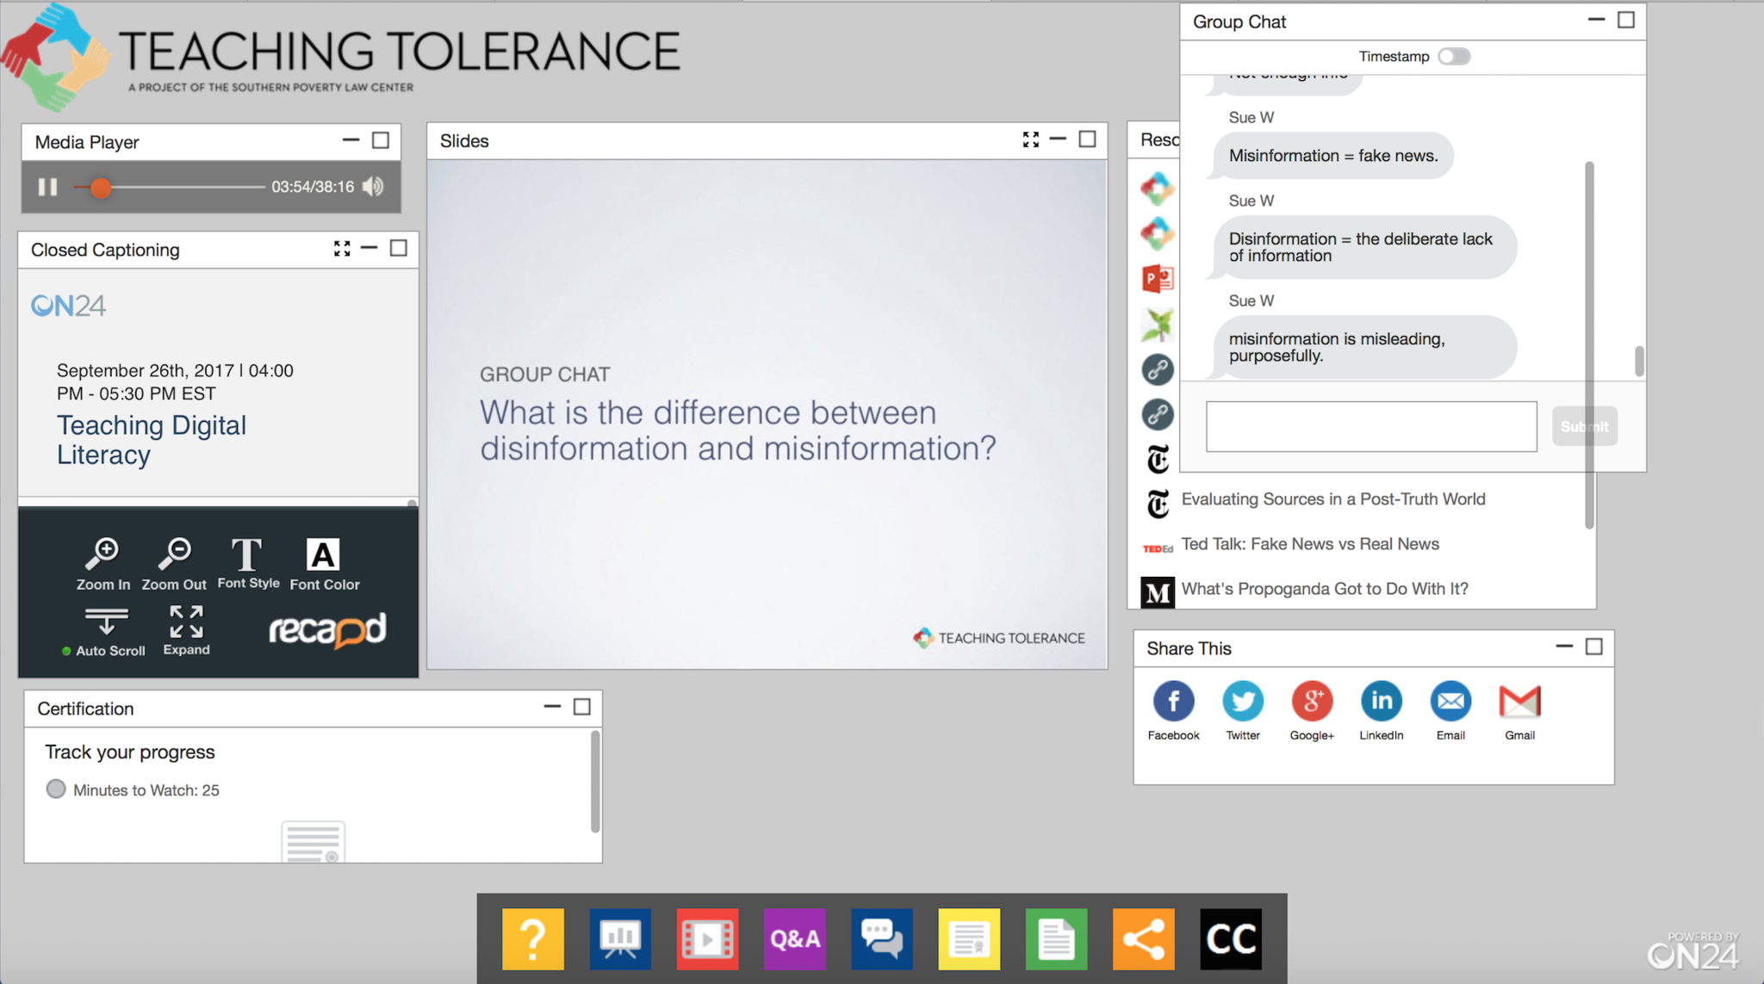Mute audio with the speaker icon
1764x984 pixels.
(x=374, y=187)
